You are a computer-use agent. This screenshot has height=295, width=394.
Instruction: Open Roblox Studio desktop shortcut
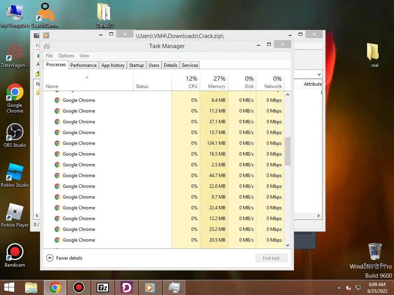click(x=15, y=175)
